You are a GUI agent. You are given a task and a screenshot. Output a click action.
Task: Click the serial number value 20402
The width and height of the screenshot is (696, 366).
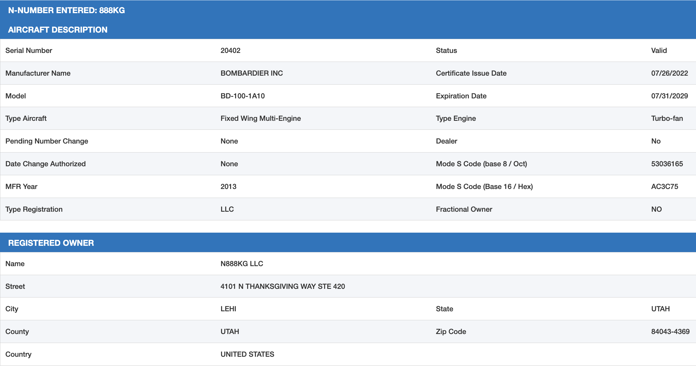pos(230,51)
